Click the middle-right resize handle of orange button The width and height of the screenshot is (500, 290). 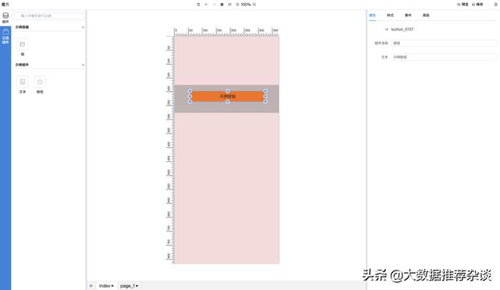coord(266,96)
